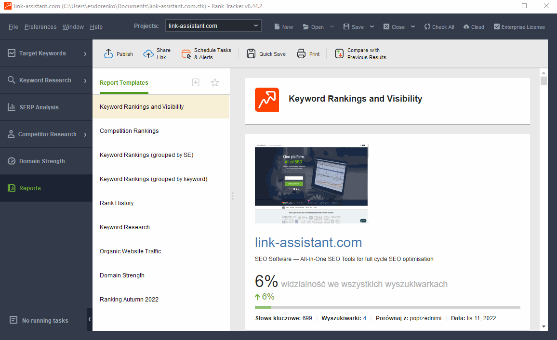Select the Rank History template

pyautogui.click(x=161, y=203)
